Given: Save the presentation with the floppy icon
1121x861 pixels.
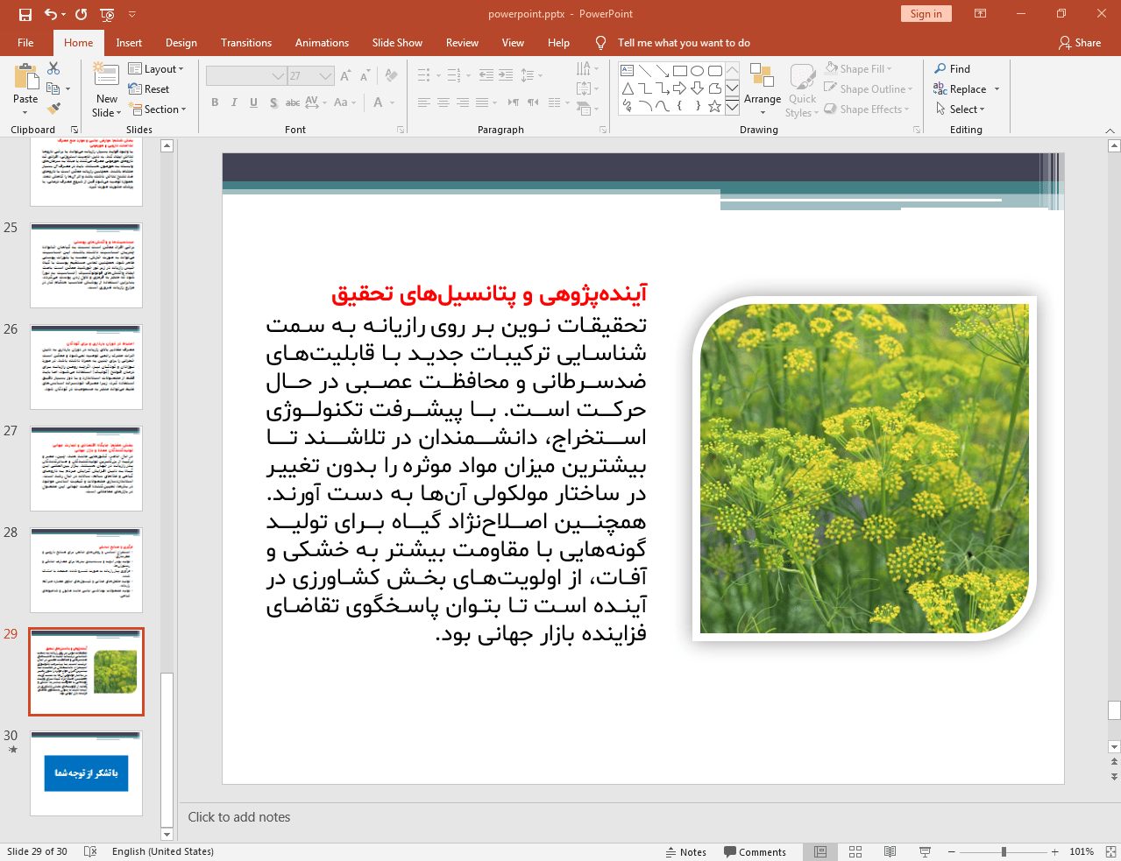Looking at the screenshot, I should pyautogui.click(x=25, y=14).
